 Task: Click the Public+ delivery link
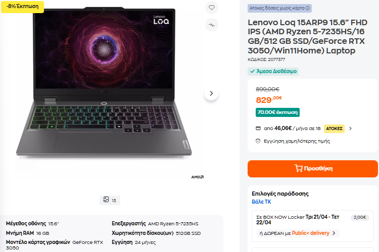(310, 233)
